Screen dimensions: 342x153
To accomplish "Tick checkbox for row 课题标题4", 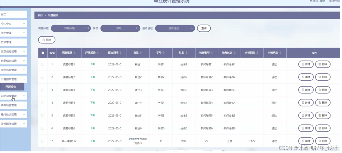I will pos(43,103).
